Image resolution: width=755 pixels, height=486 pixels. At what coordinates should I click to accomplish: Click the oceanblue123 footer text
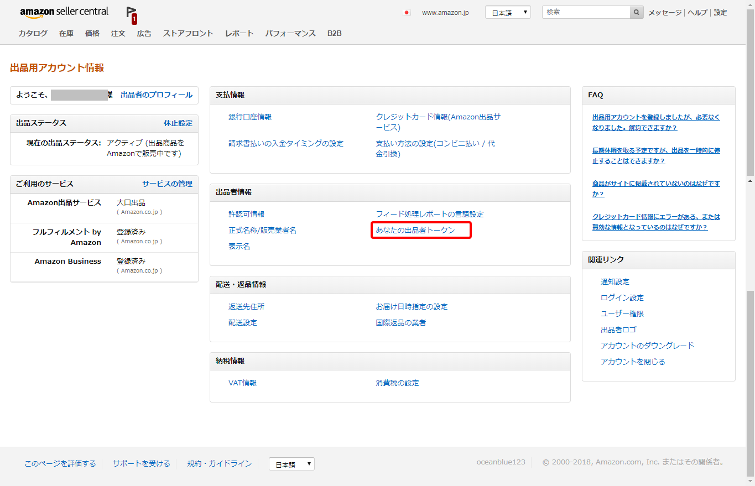pyautogui.click(x=501, y=462)
